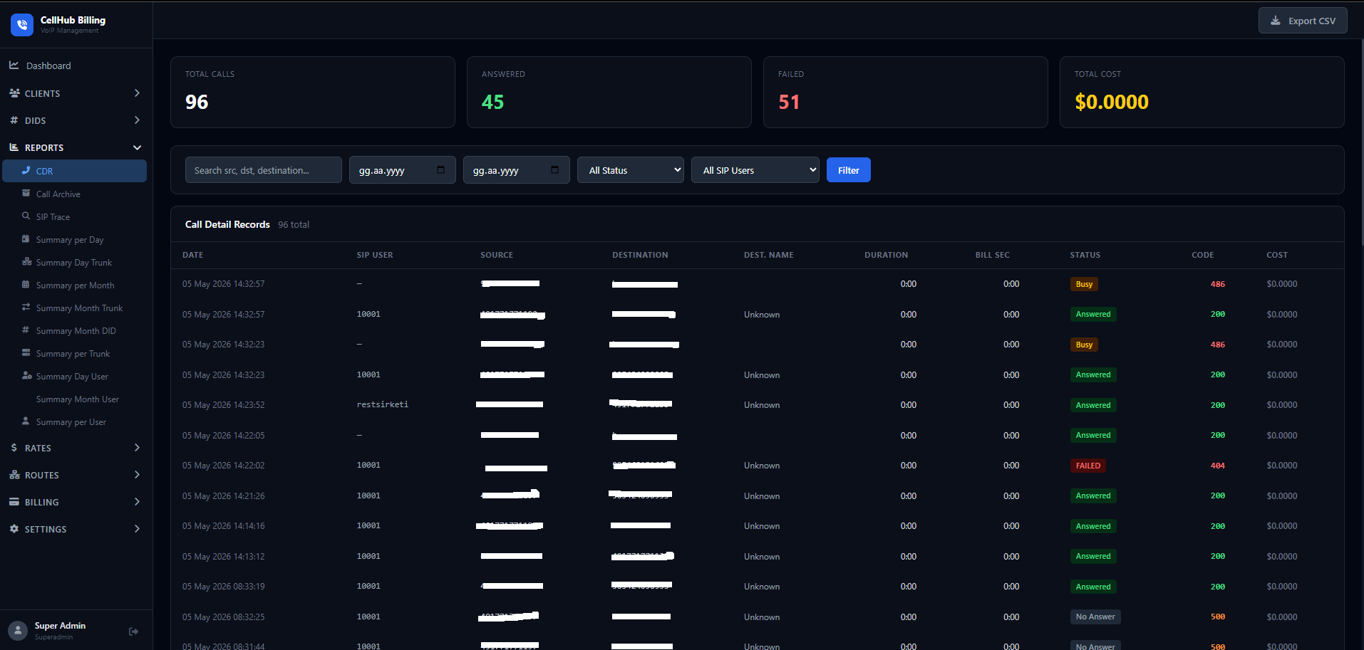1364x650 pixels.
Task: Click the Dashboard chart icon
Action: [x=14, y=65]
